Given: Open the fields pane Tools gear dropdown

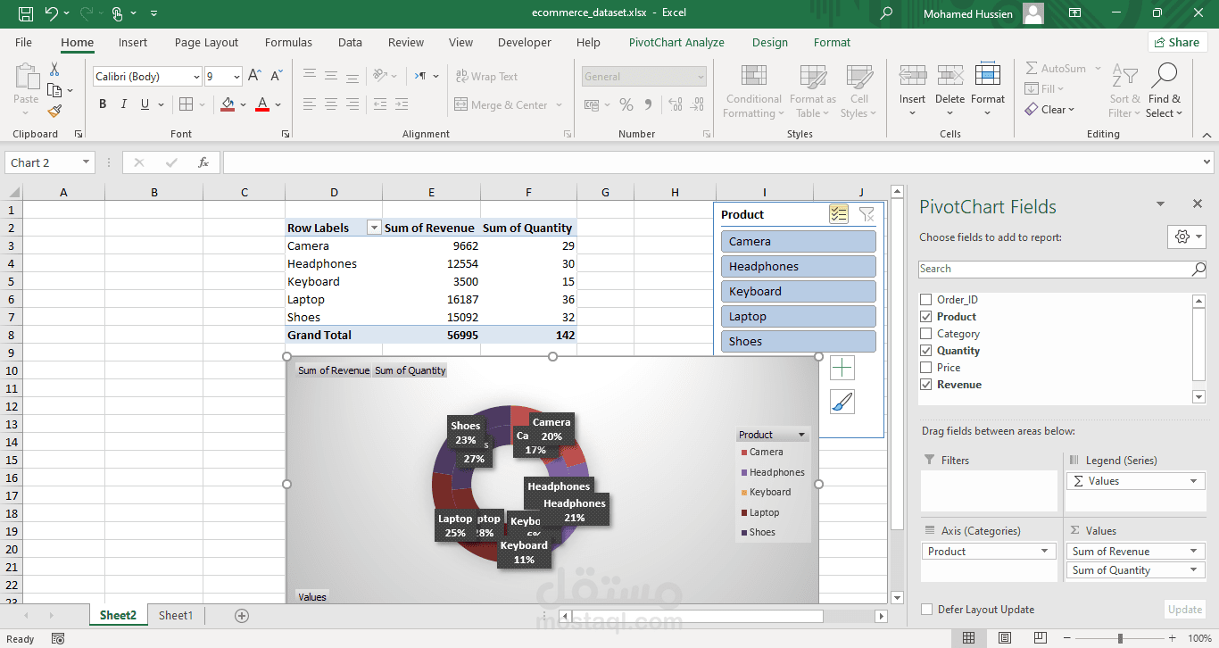Looking at the screenshot, I should pos(1187,237).
